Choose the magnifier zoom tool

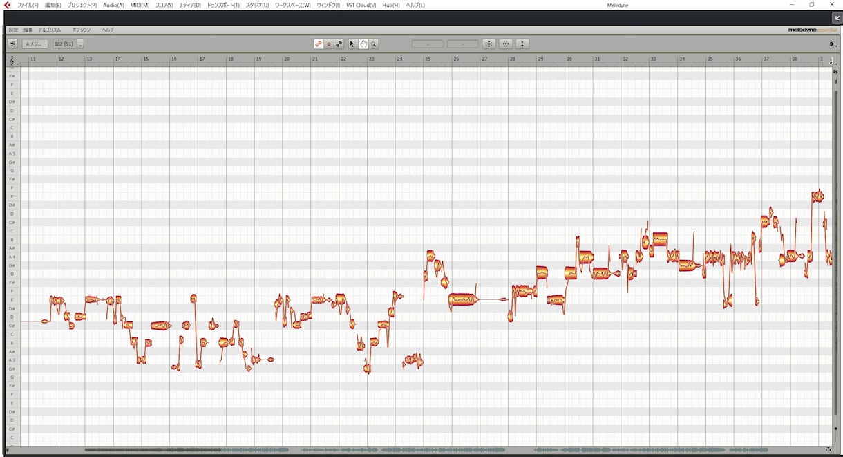point(373,44)
